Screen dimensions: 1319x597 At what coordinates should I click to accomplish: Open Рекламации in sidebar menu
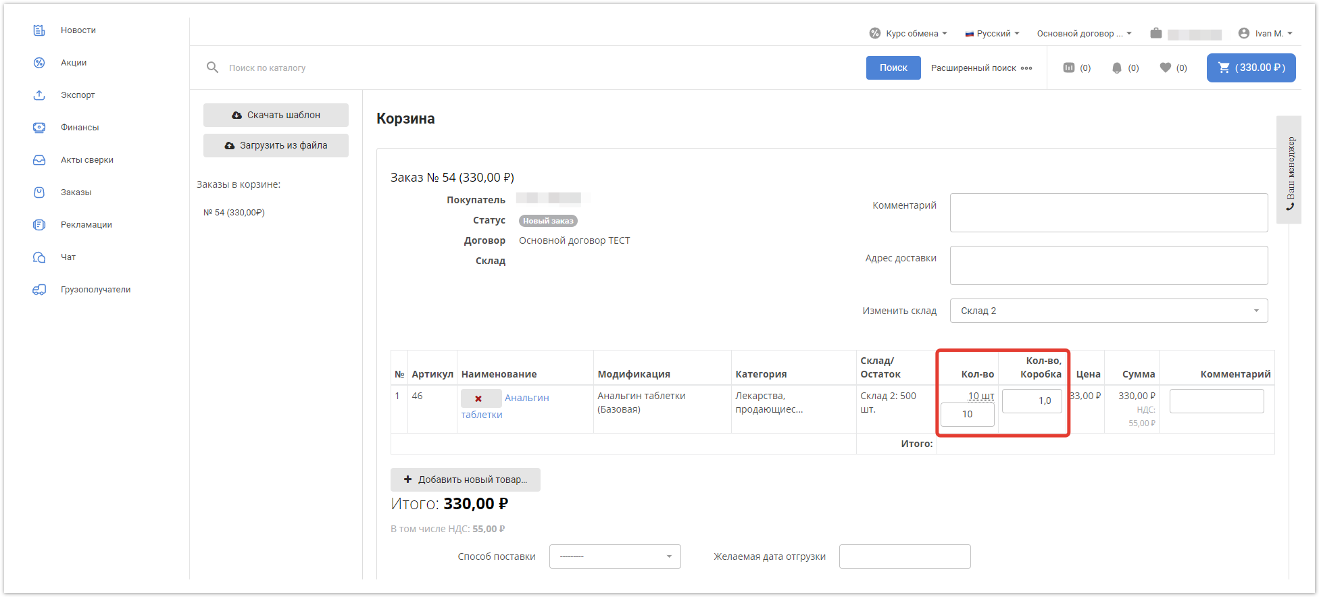[86, 225]
